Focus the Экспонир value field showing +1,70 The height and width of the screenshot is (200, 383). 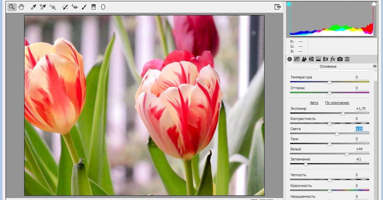(362, 109)
